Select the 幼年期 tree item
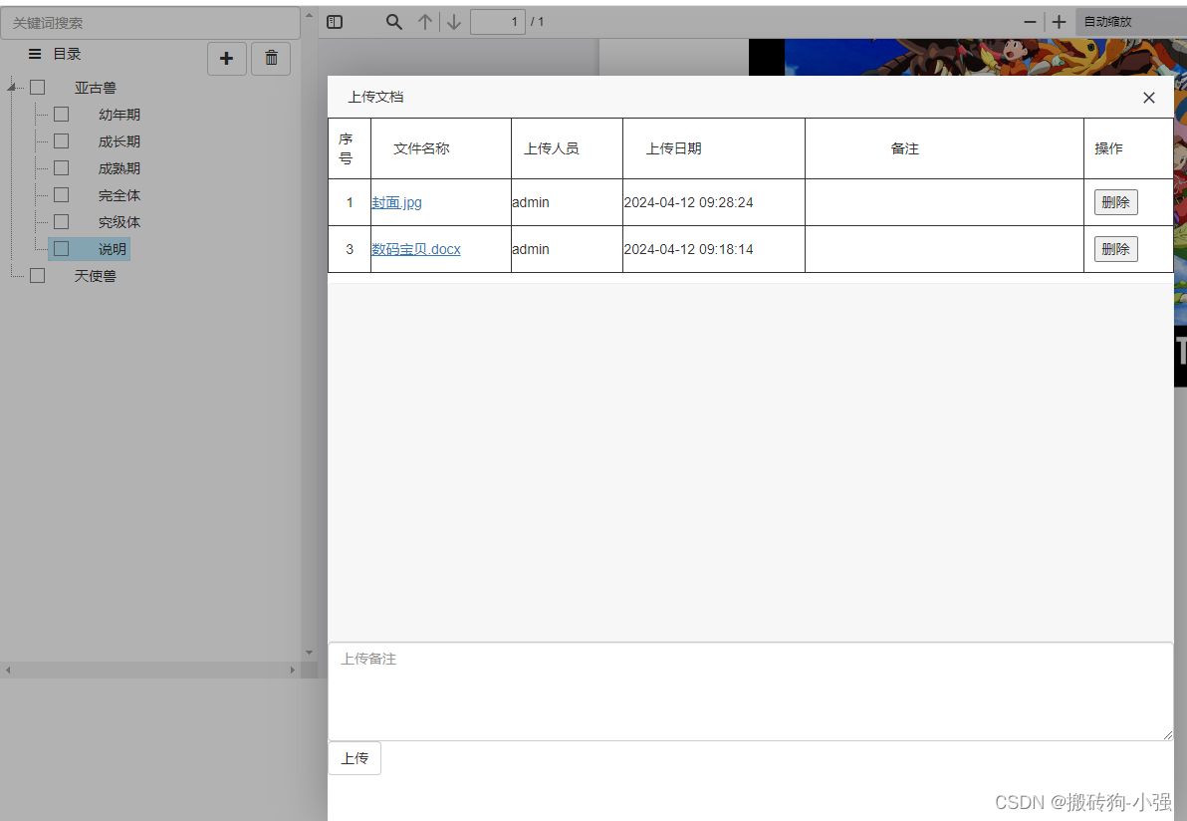1187x821 pixels. point(119,115)
